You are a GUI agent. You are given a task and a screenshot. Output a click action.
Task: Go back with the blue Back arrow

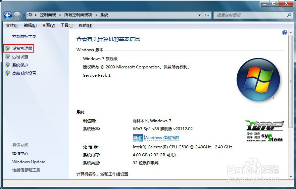[x=8, y=15]
